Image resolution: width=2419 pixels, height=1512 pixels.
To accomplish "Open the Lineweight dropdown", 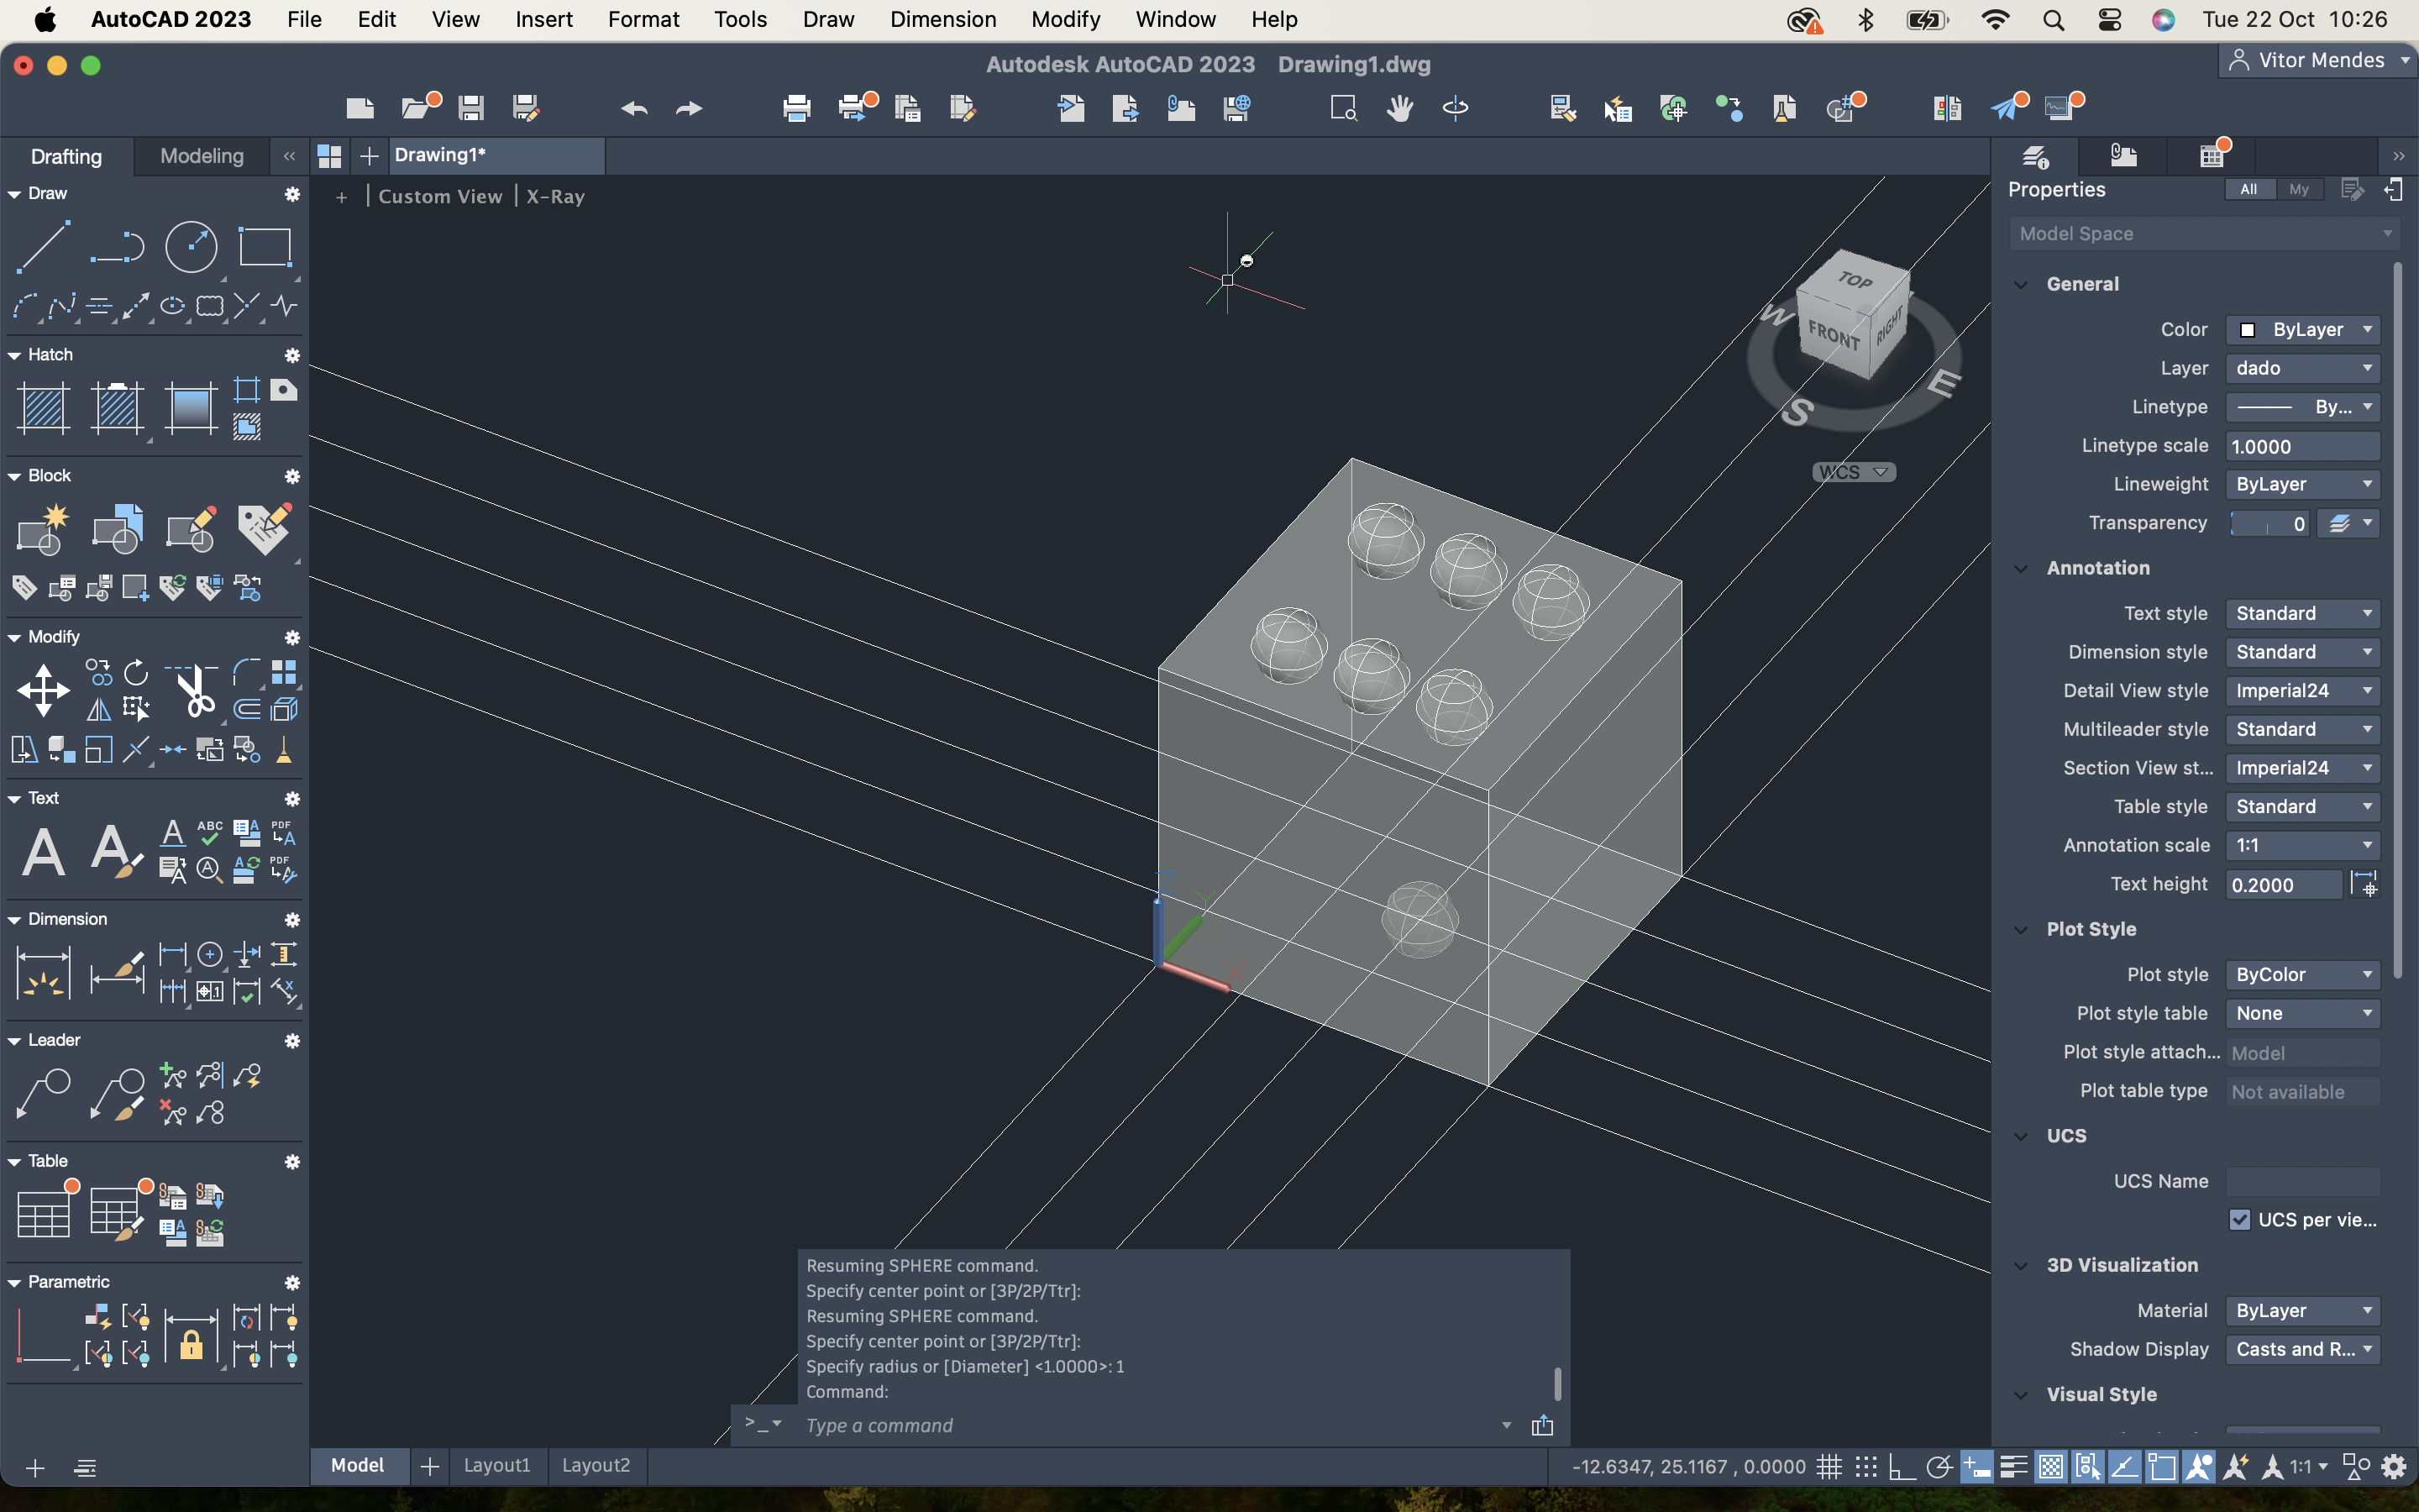I will 2302,484.
